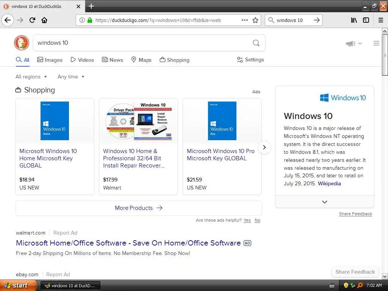The height and width of the screenshot is (291, 388).
Task: Click the green secure padlock icon
Action: [x=90, y=20]
